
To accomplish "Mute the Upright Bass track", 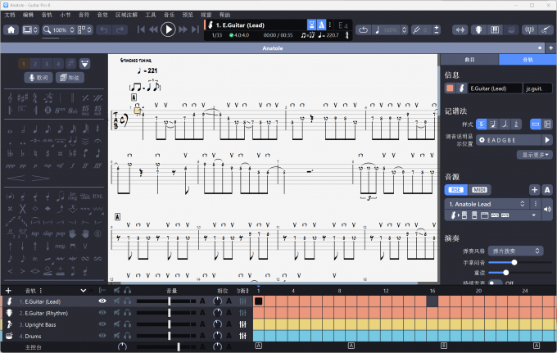I will (116, 324).
